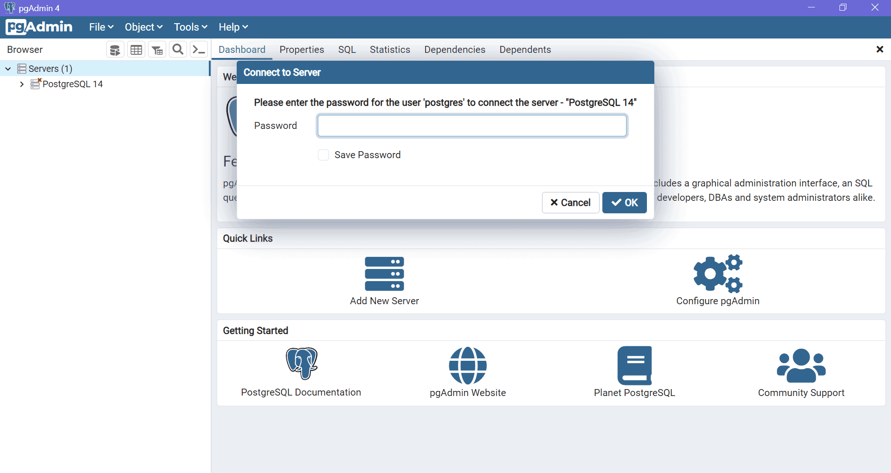Image resolution: width=891 pixels, height=473 pixels.
Task: Switch to the Statistics tab
Action: [390, 50]
